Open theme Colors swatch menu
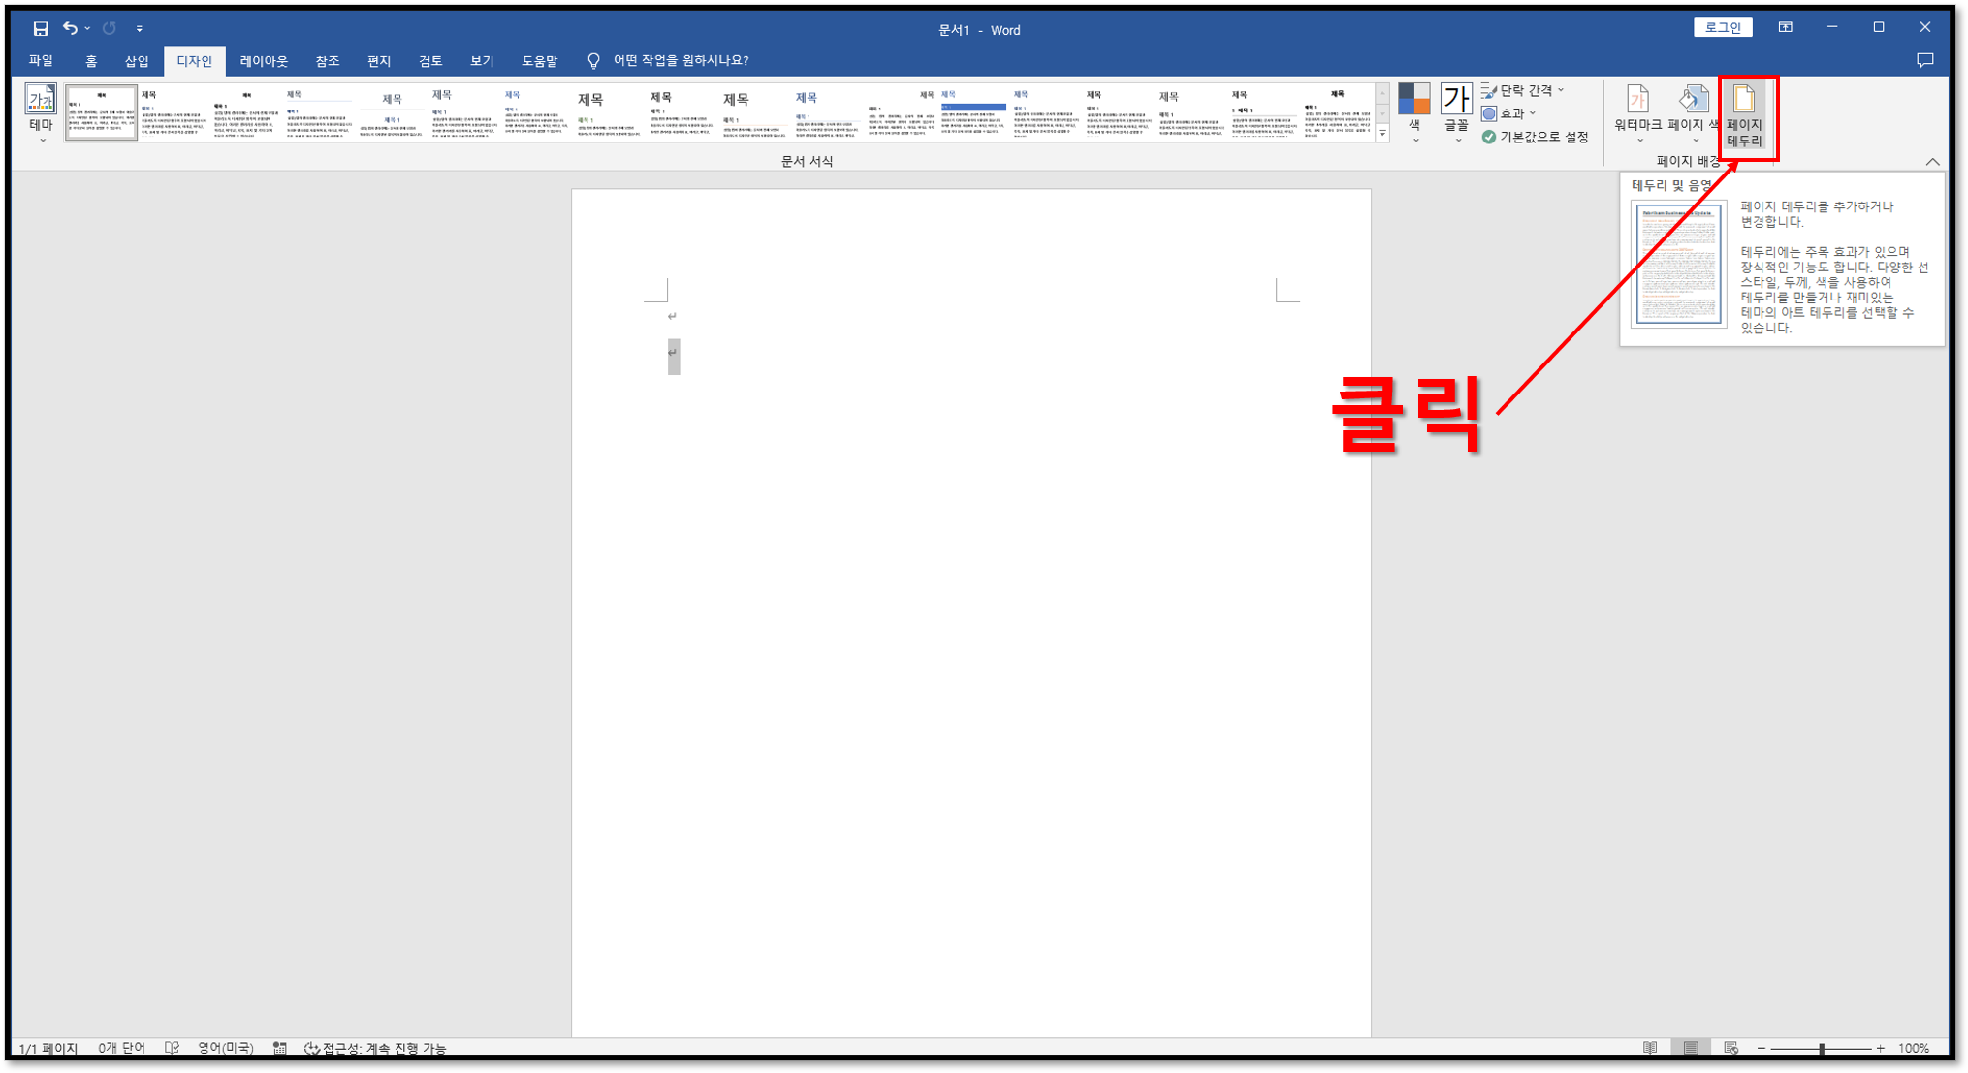 [1414, 113]
